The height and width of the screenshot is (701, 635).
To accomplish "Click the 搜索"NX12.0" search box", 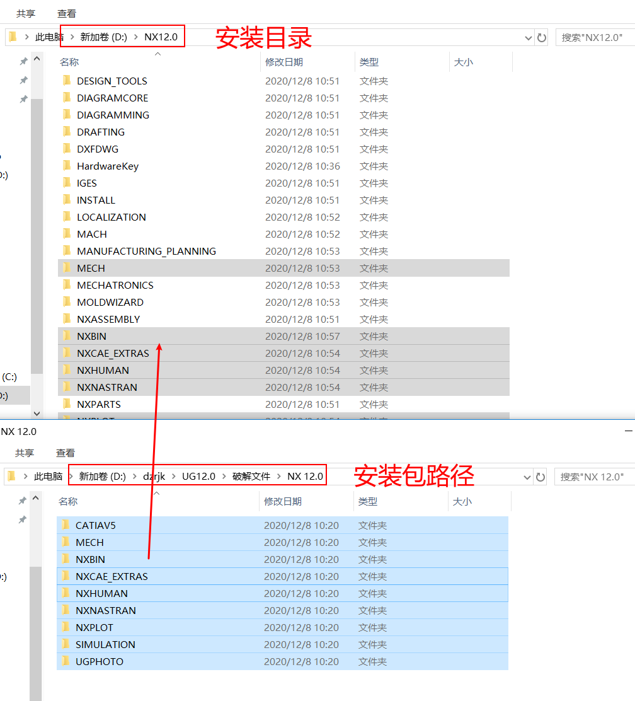I will [595, 38].
